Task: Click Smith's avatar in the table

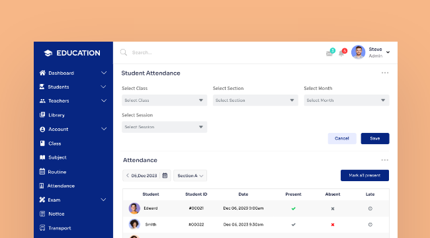Action: tap(134, 224)
